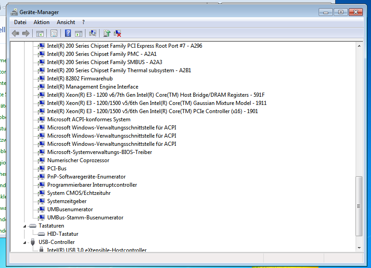Select icon of Intel(R) 82802 Firmwarehub entry

click(x=42, y=78)
